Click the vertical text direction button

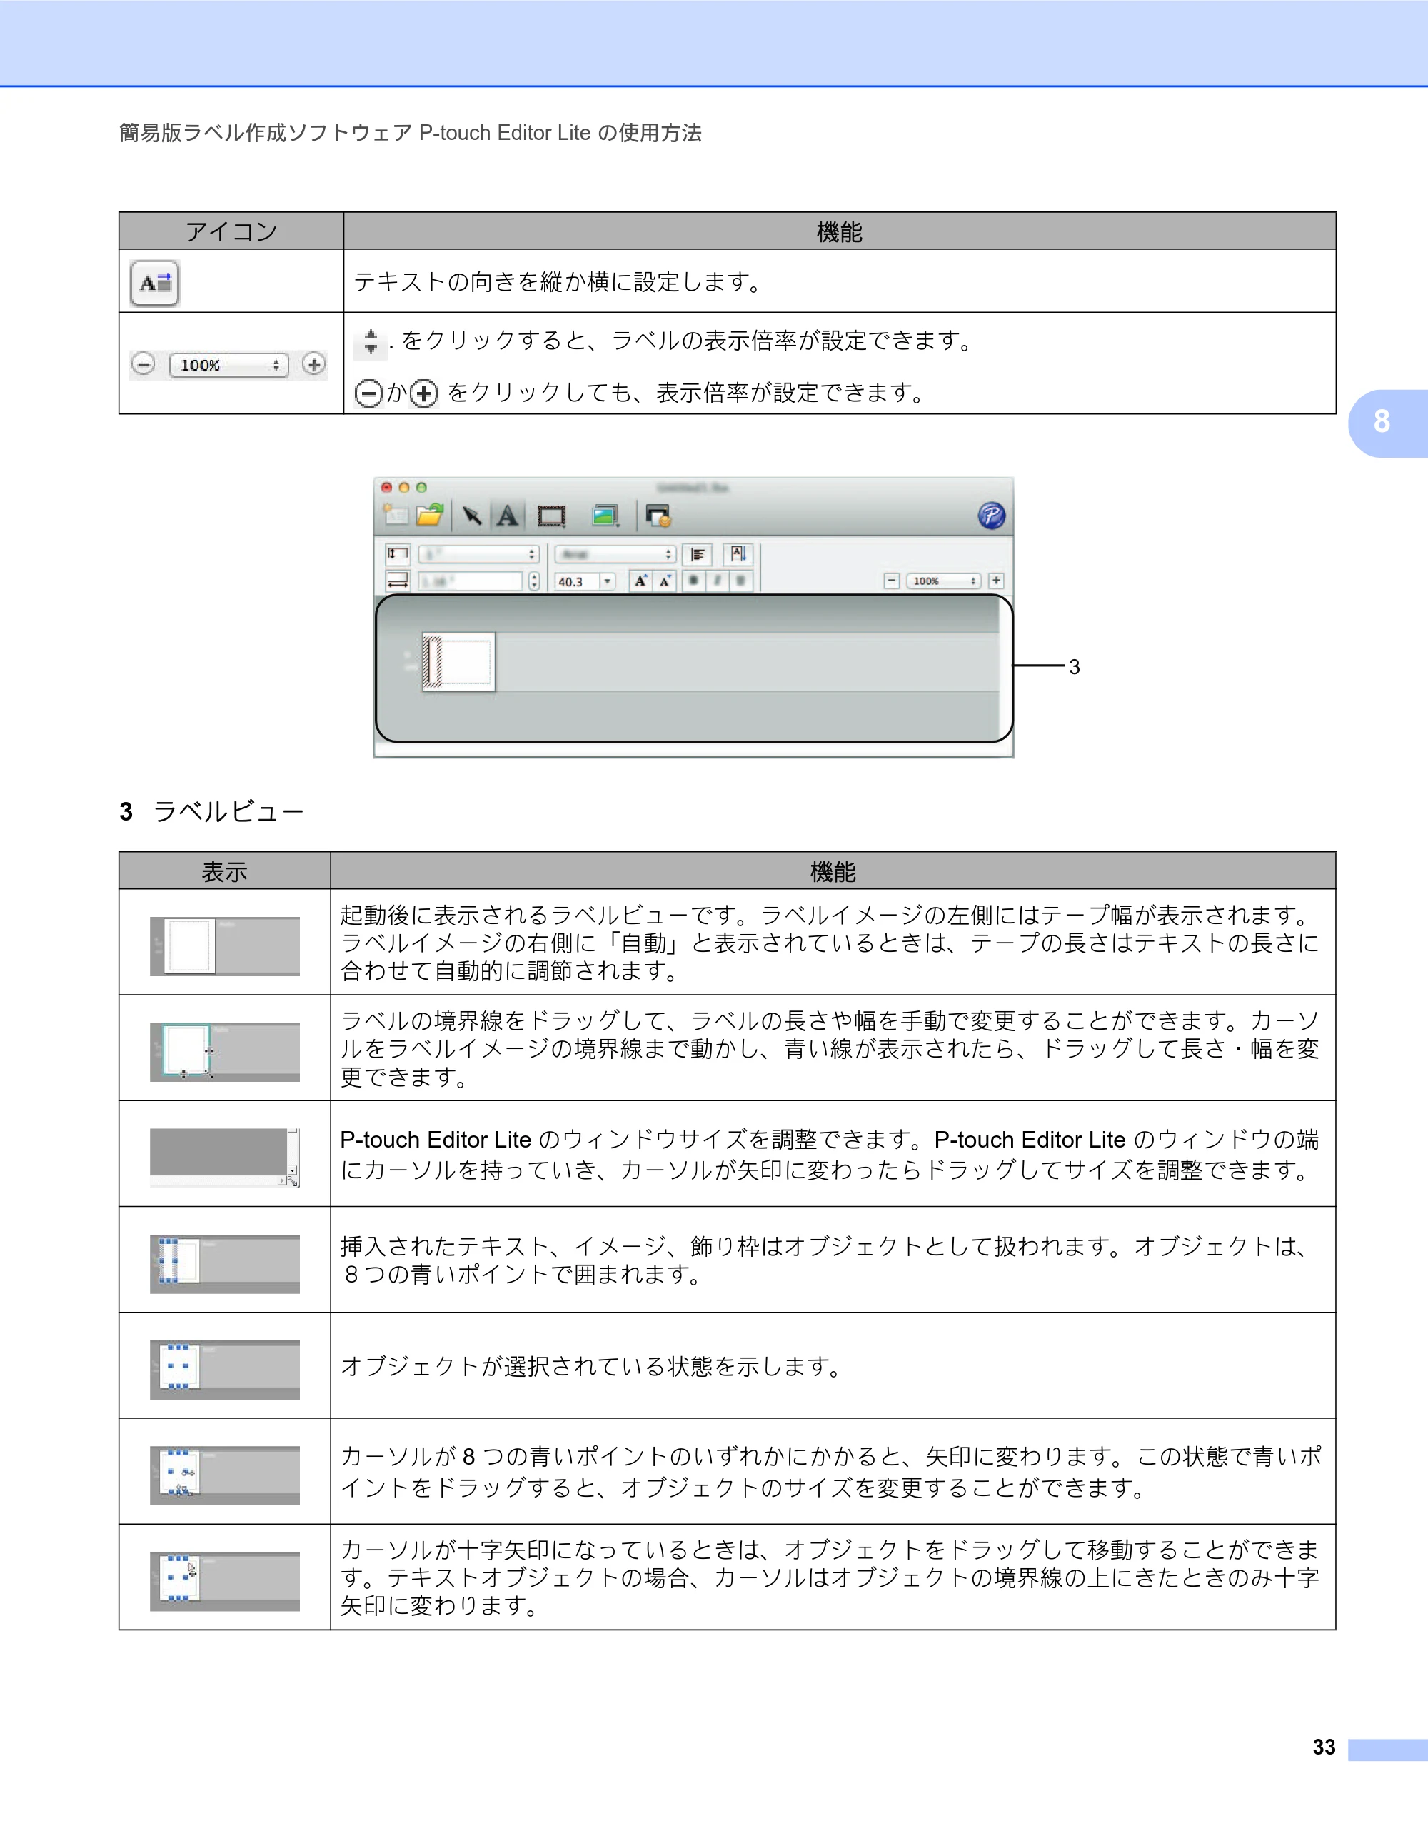point(738,554)
